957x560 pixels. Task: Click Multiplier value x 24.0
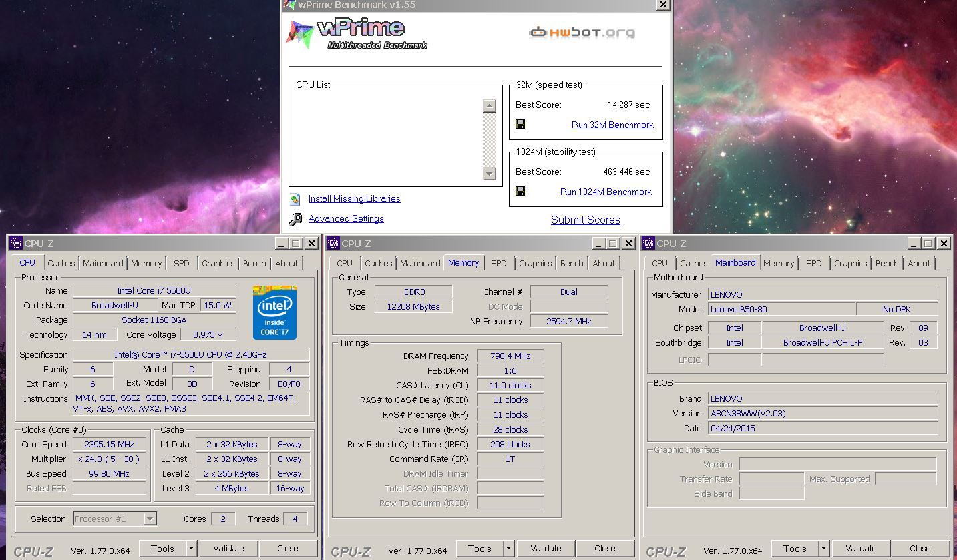pos(110,459)
